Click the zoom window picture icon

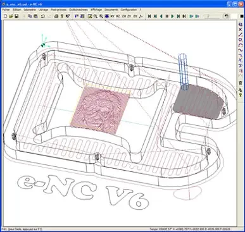coord(90,16)
